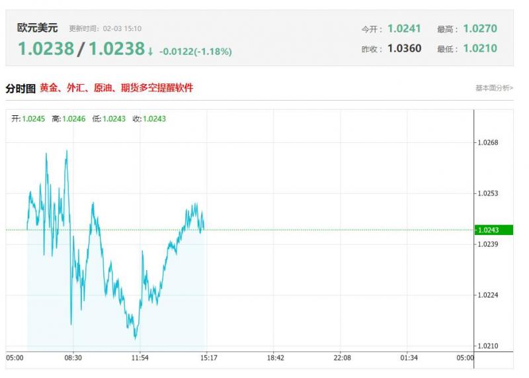Select the 欧元美元 title text
Screen dimensions: 529x378
(x=38, y=28)
